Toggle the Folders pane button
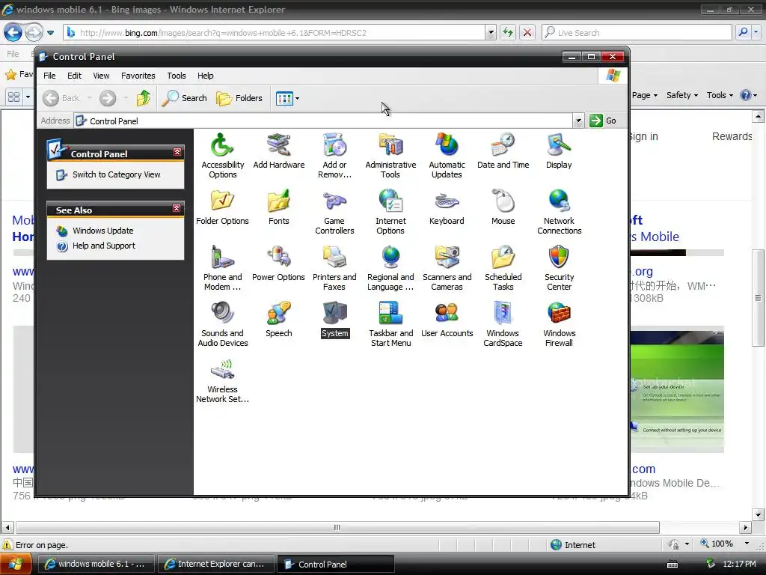The height and width of the screenshot is (575, 766). (x=239, y=98)
